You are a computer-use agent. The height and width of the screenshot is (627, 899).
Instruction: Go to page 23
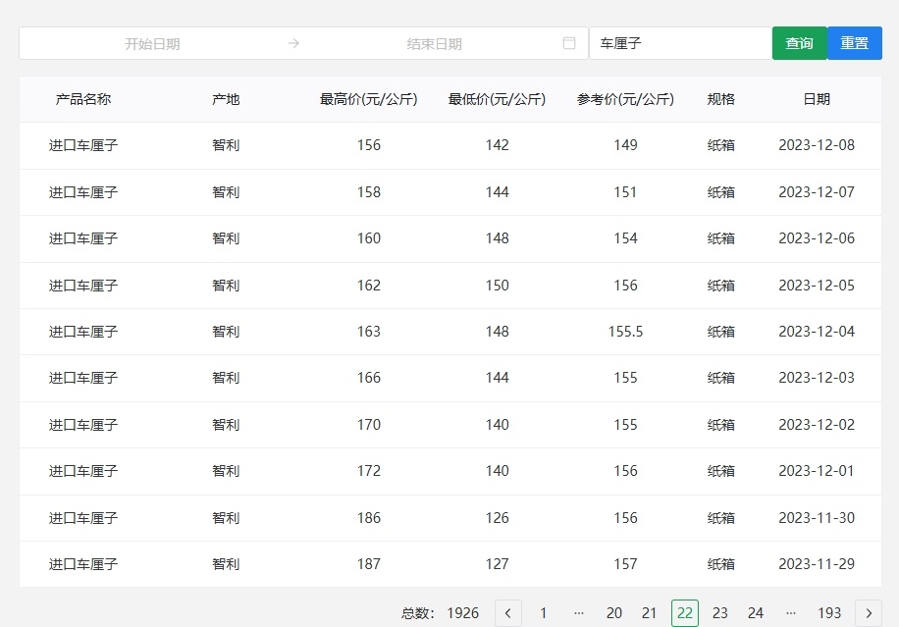pos(720,612)
